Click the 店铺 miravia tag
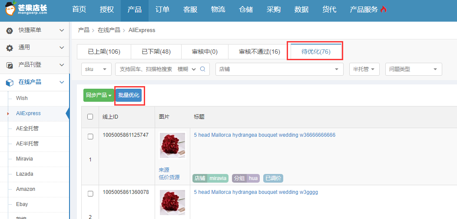Screen dimensions: 457x219 click(210, 178)
